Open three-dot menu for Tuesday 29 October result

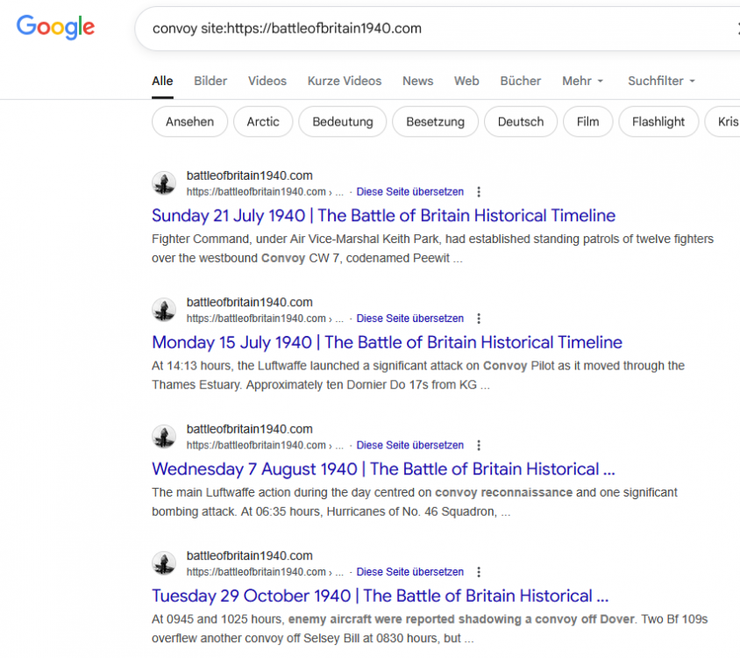tap(479, 572)
